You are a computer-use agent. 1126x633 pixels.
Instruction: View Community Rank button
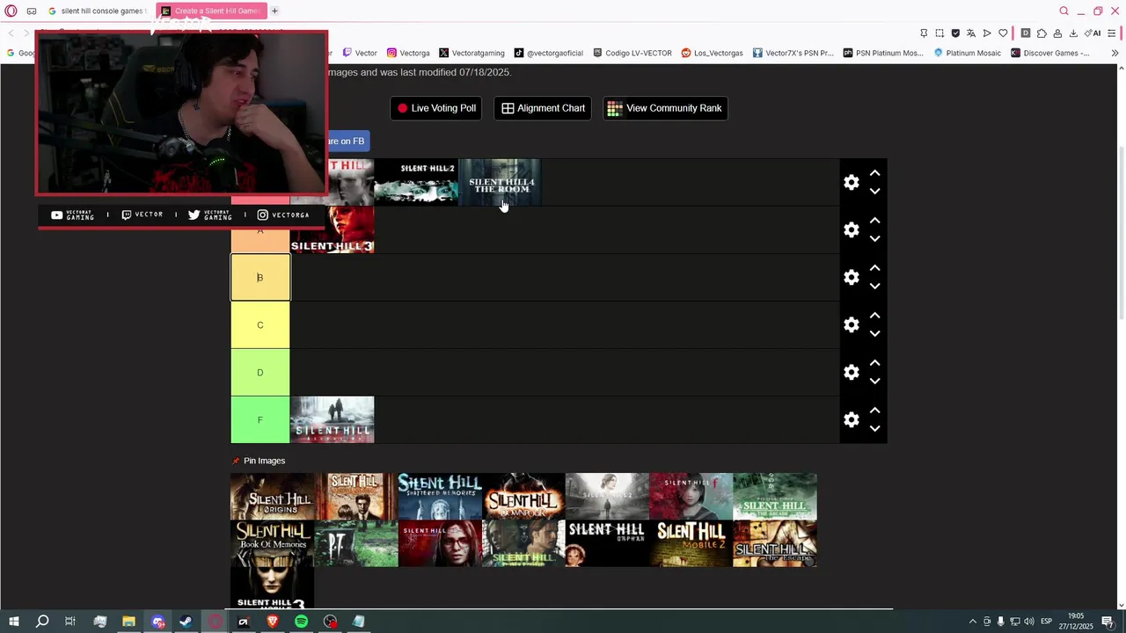click(665, 108)
